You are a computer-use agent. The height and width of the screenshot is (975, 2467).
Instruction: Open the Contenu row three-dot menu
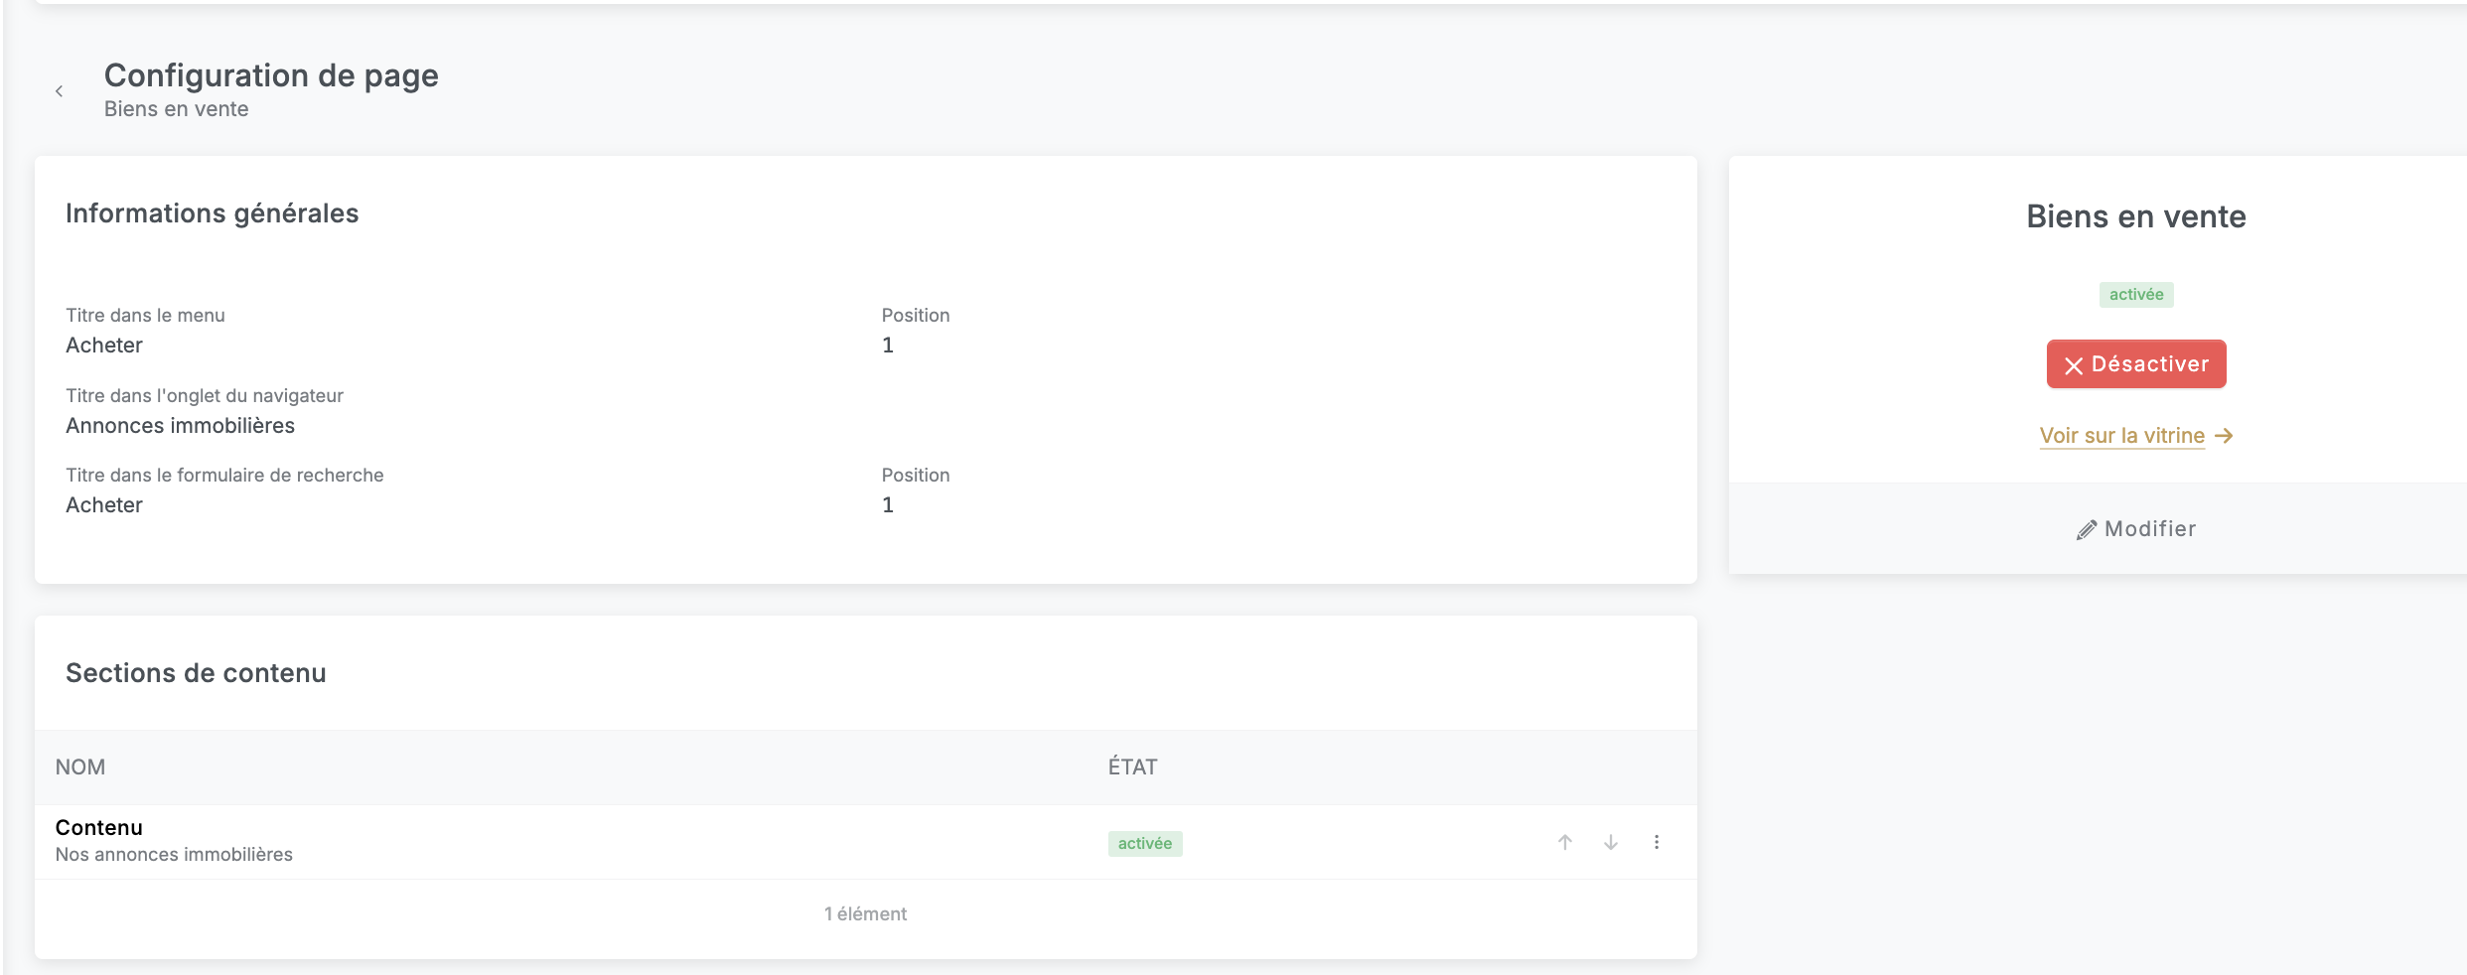pyautogui.click(x=1657, y=843)
